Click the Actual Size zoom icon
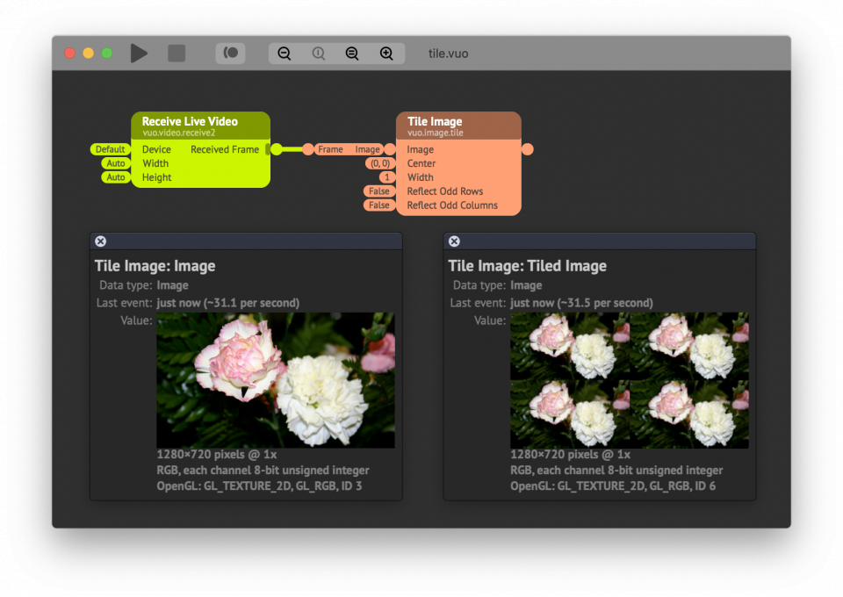Image resolution: width=843 pixels, height=597 pixels. [x=319, y=54]
